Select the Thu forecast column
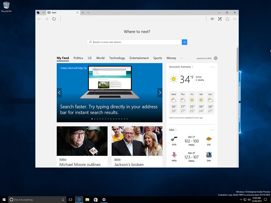271x203 pixels. (183, 103)
